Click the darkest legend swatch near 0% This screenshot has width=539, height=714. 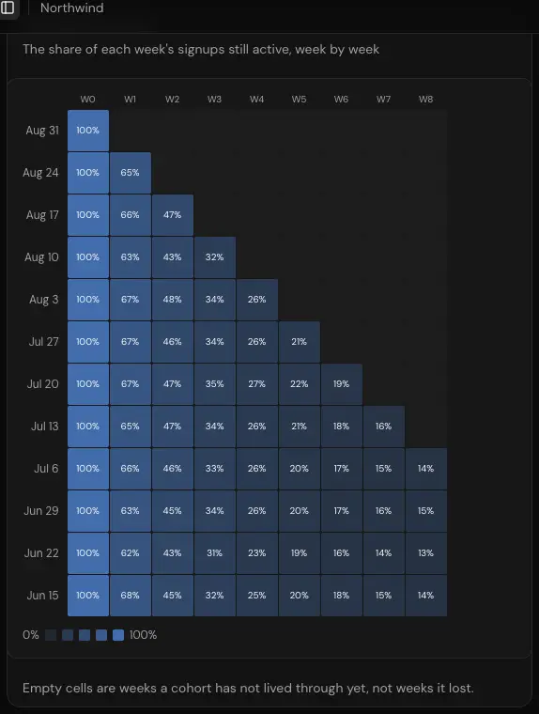tap(51, 635)
